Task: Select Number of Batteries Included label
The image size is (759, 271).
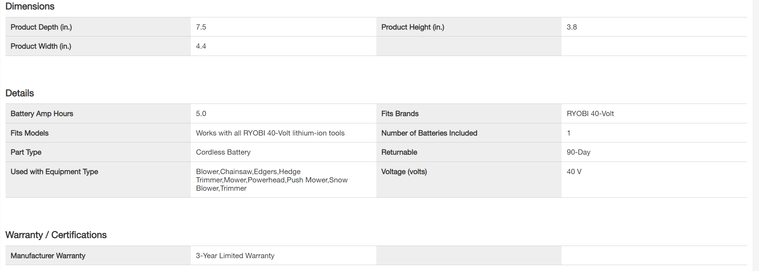Action: coord(429,133)
